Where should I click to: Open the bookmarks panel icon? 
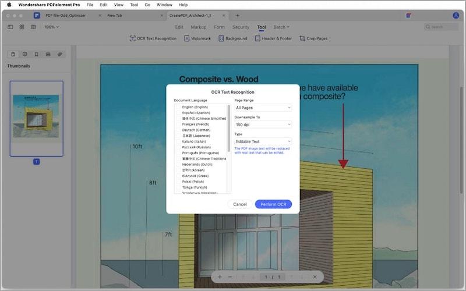pyautogui.click(x=36, y=54)
